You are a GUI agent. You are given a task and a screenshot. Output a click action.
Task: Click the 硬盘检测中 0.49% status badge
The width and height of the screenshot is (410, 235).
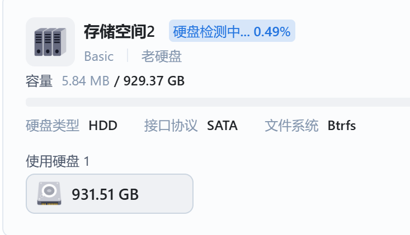(x=232, y=32)
